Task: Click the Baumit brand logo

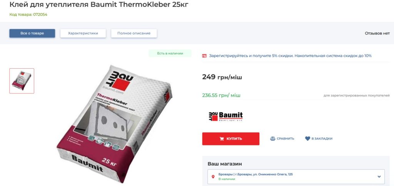Action: pyautogui.click(x=225, y=117)
